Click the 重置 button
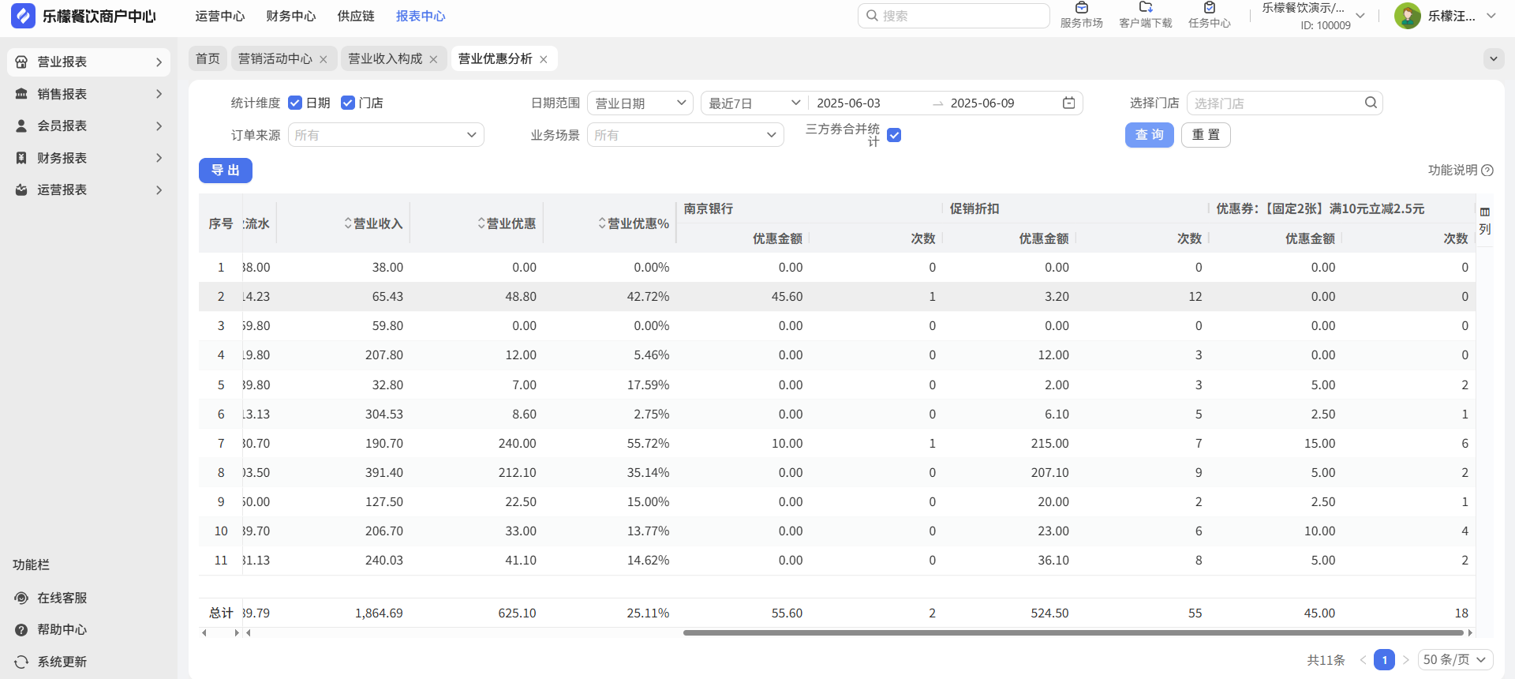The image size is (1515, 679). coord(1206,135)
